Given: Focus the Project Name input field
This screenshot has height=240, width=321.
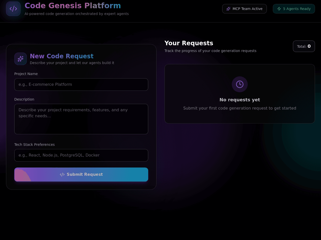Looking at the screenshot, I should [x=81, y=84].
